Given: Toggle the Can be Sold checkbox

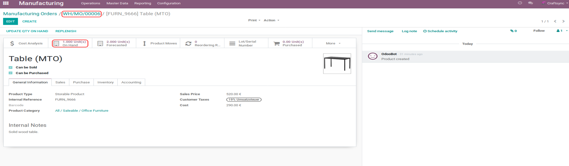Looking at the screenshot, I should (10, 67).
